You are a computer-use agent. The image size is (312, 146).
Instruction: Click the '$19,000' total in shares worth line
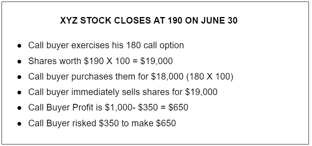point(157,61)
